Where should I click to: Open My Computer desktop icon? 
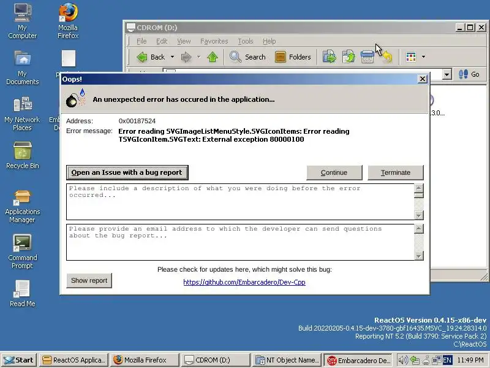tap(22, 21)
